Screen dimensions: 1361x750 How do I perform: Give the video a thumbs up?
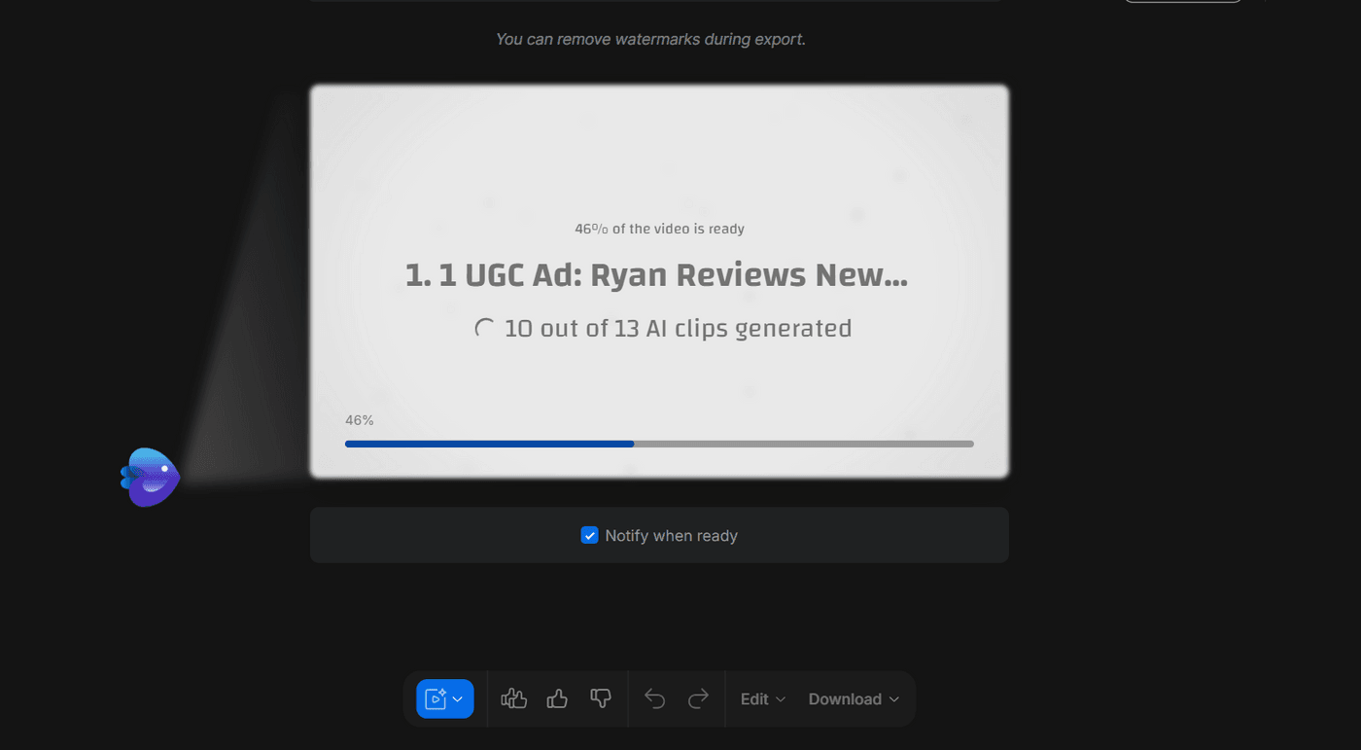[x=557, y=698]
